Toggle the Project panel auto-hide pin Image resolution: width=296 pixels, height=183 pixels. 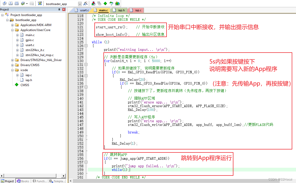pyautogui.click(x=59, y=10)
